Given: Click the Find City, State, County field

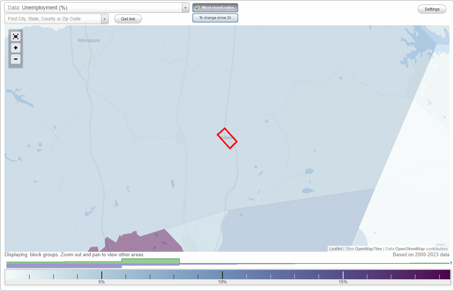Looking at the screenshot, I should [x=53, y=19].
